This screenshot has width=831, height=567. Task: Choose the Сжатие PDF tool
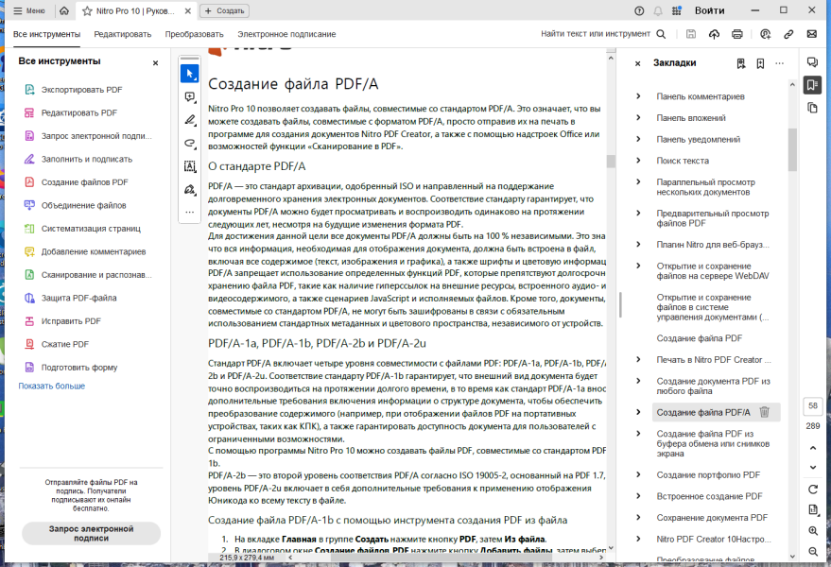coord(57,344)
